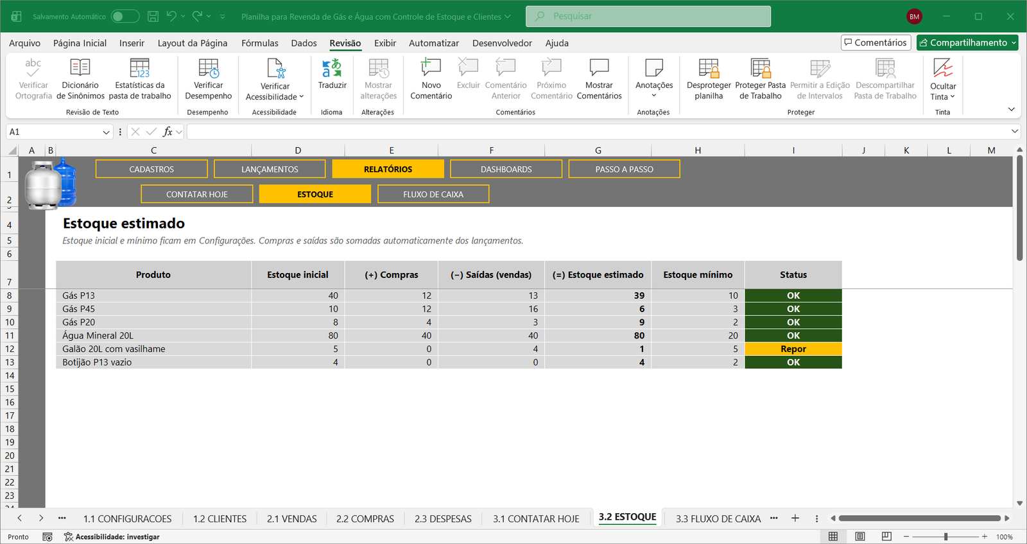Switch to Page Layout view in status bar
The width and height of the screenshot is (1027, 544).
(860, 536)
